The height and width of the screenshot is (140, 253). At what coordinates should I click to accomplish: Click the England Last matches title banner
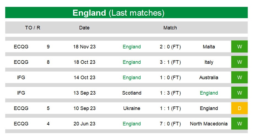click(126, 13)
